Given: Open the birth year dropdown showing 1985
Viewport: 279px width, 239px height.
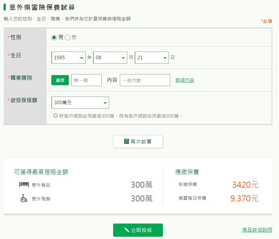Looking at the screenshot, I should click(68, 58).
